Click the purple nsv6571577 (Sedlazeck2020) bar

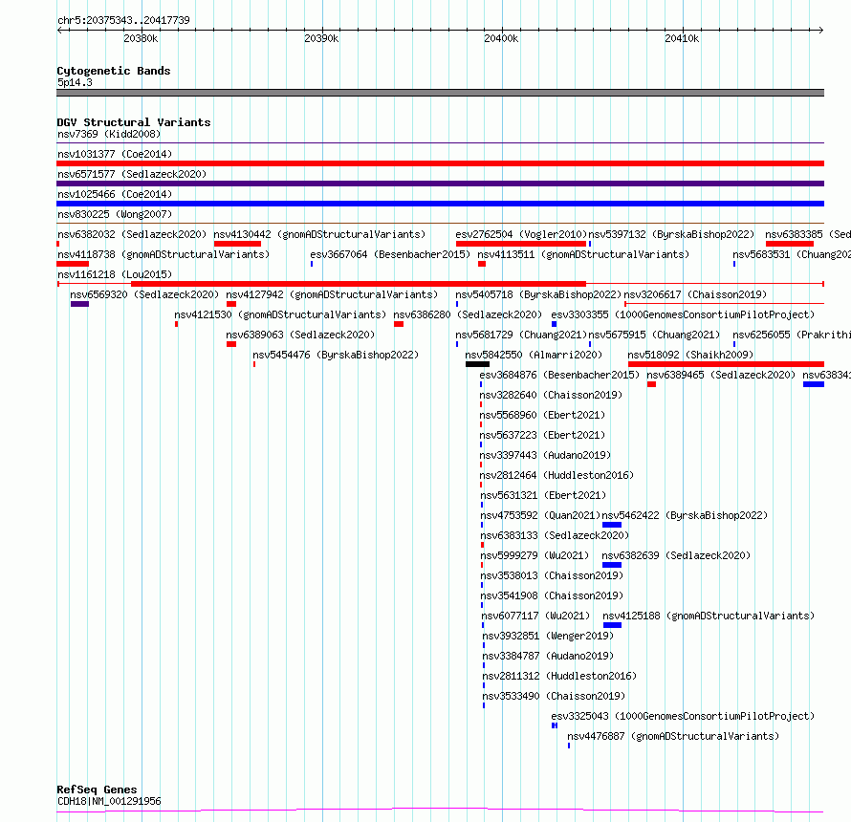[440, 184]
